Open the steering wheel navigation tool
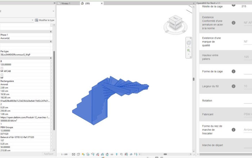 point(188,43)
